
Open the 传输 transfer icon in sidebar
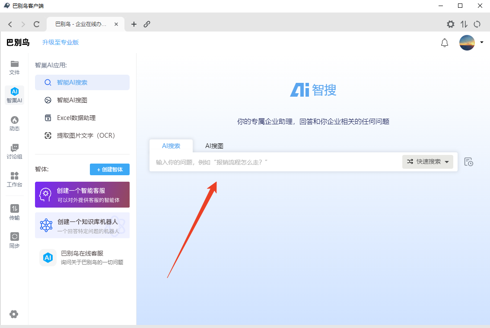coord(14,212)
